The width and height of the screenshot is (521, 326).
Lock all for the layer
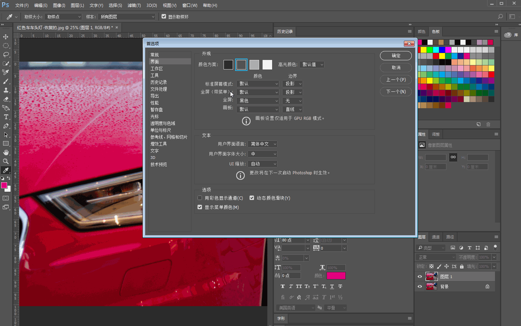(462, 266)
